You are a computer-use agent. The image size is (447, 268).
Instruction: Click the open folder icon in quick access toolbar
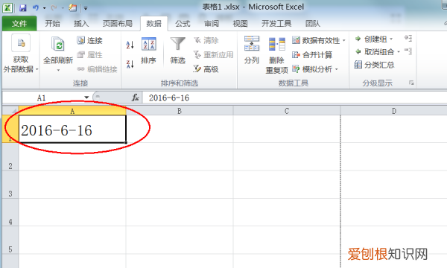(73, 7)
